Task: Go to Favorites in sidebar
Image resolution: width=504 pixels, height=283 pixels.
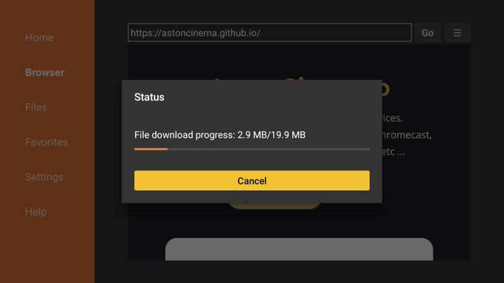Action: click(x=46, y=142)
